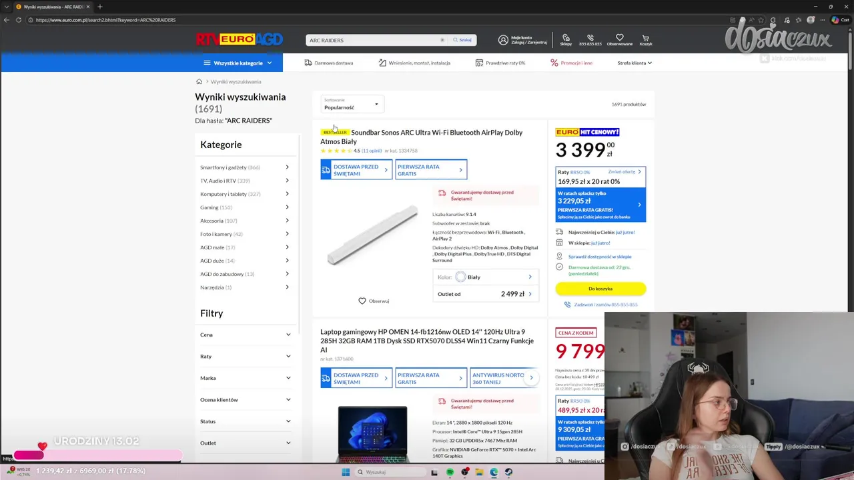Add Sonos soundbar with Do koszyka
The width and height of the screenshot is (854, 480).
click(600, 289)
